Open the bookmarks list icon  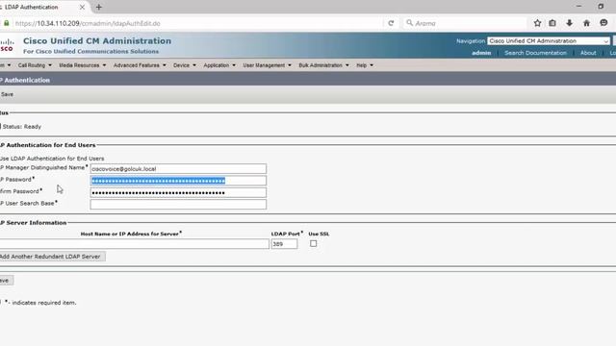[552, 23]
